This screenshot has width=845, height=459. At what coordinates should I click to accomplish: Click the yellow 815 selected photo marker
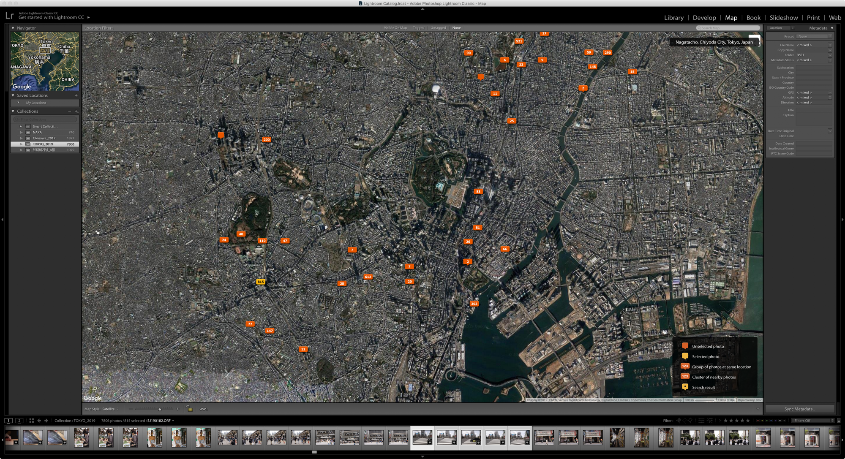click(x=261, y=282)
